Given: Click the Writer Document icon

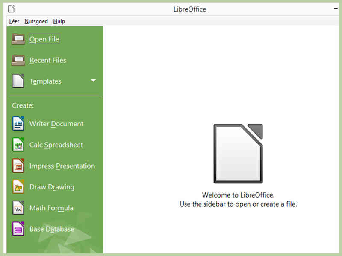Looking at the screenshot, I should (x=18, y=123).
